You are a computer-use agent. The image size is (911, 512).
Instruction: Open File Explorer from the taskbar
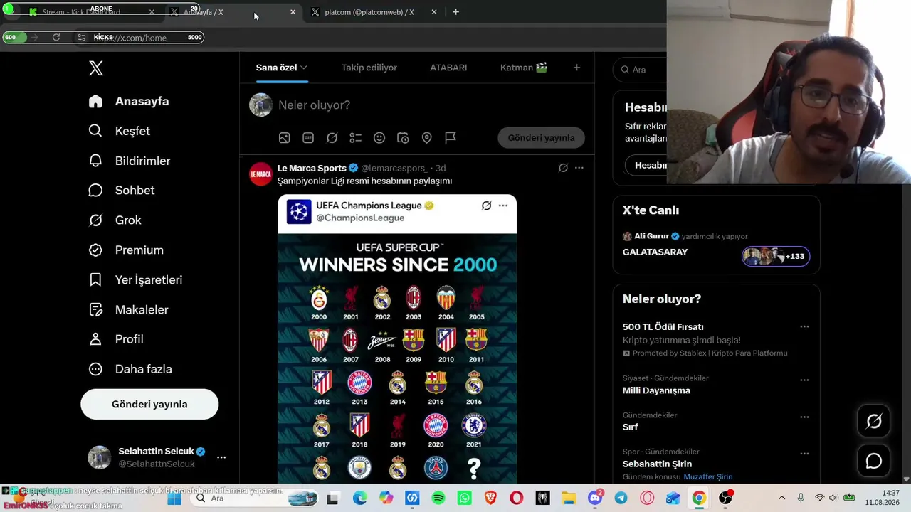[x=569, y=498]
